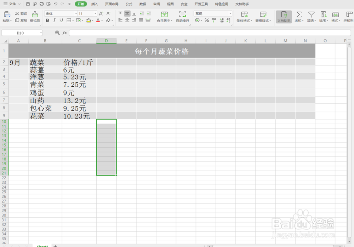This screenshot has height=247, width=354.
Task: Switch to the 数据 (Data) tab
Action: (143, 4)
